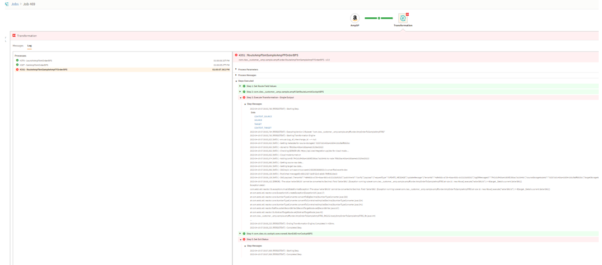Expand Step 2 SetRouteLoml BPS row

[x=240, y=92]
